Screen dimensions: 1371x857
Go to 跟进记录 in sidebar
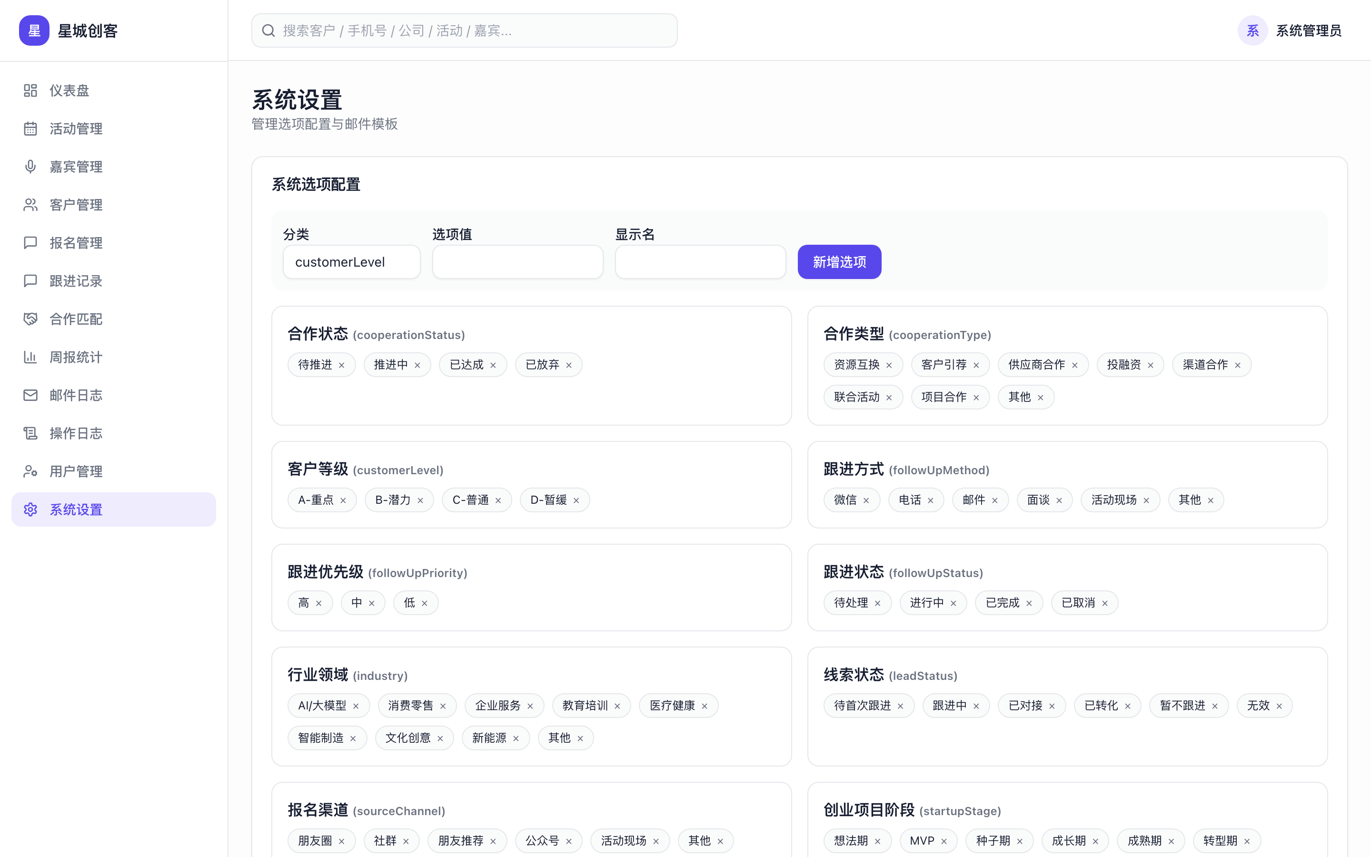click(x=113, y=281)
